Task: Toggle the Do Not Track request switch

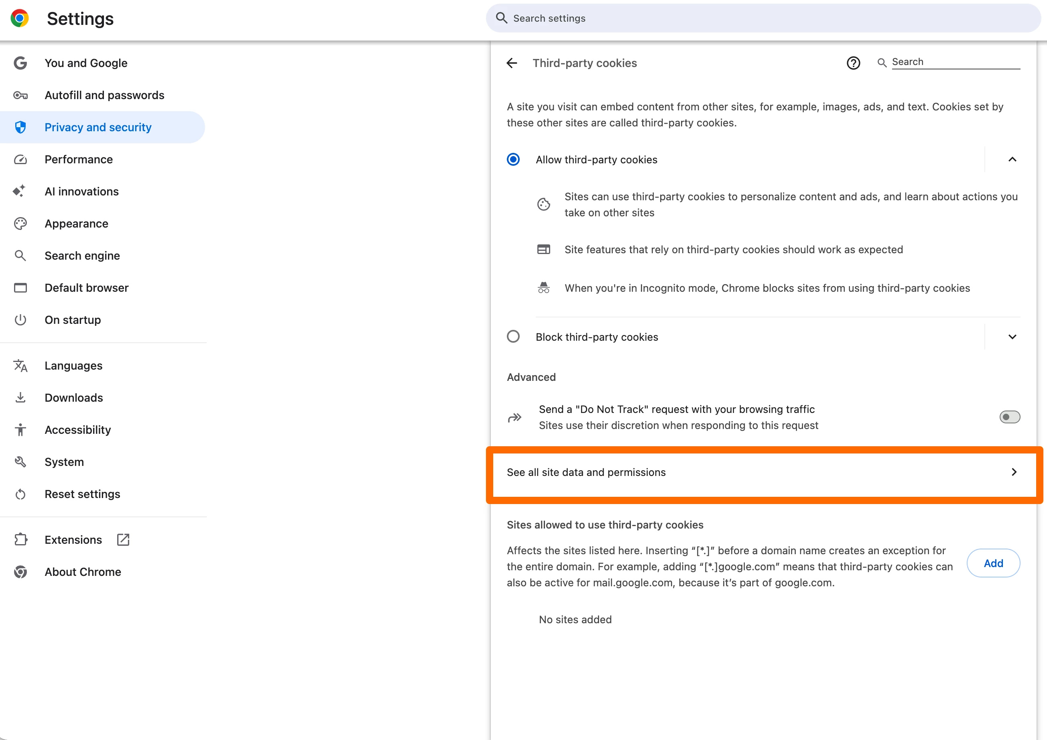Action: point(1009,417)
